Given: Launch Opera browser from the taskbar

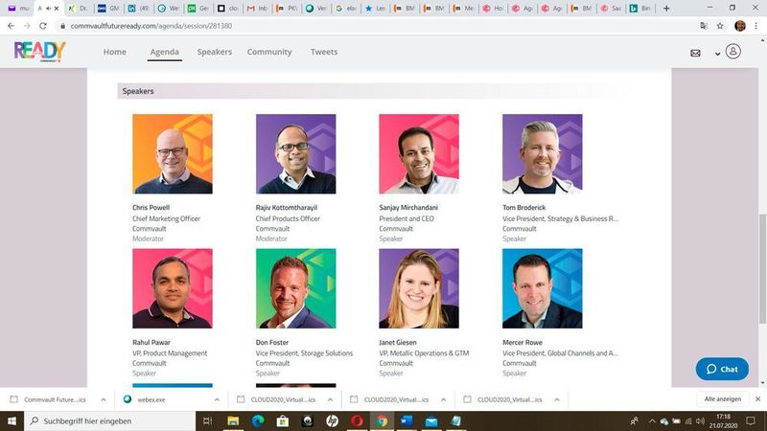Looking at the screenshot, I should (357, 420).
